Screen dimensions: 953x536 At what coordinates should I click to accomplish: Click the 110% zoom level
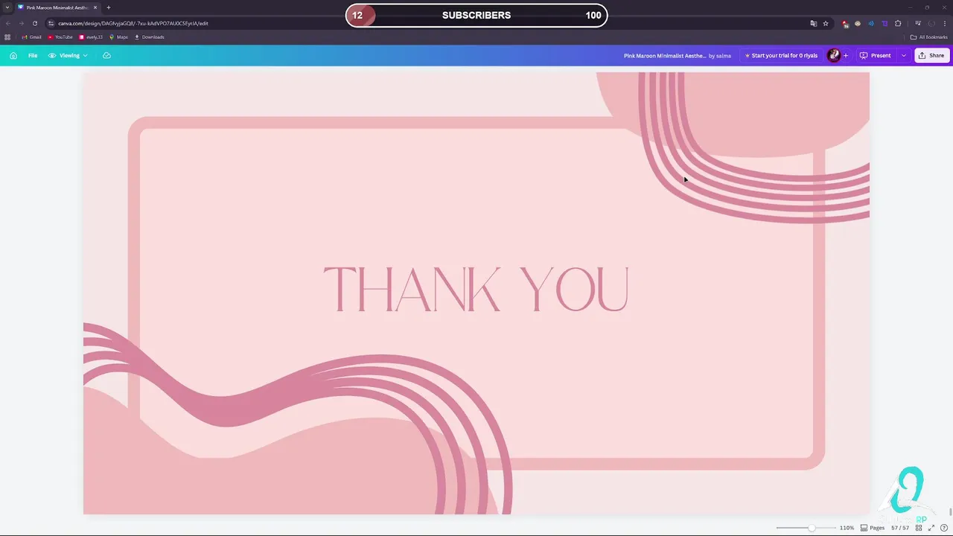click(x=847, y=528)
